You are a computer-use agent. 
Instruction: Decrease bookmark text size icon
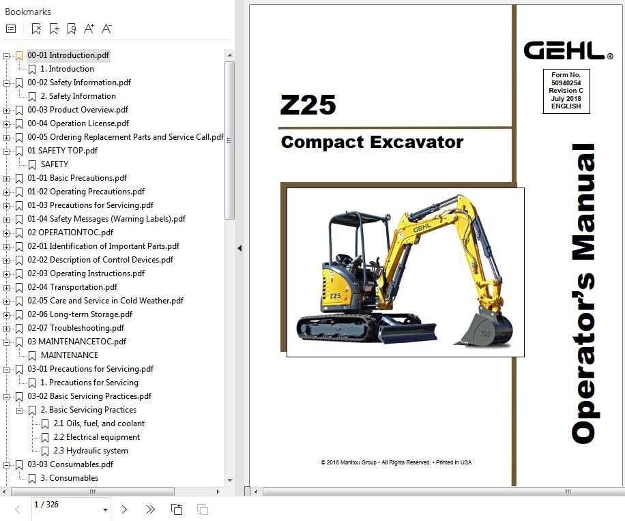click(x=106, y=29)
